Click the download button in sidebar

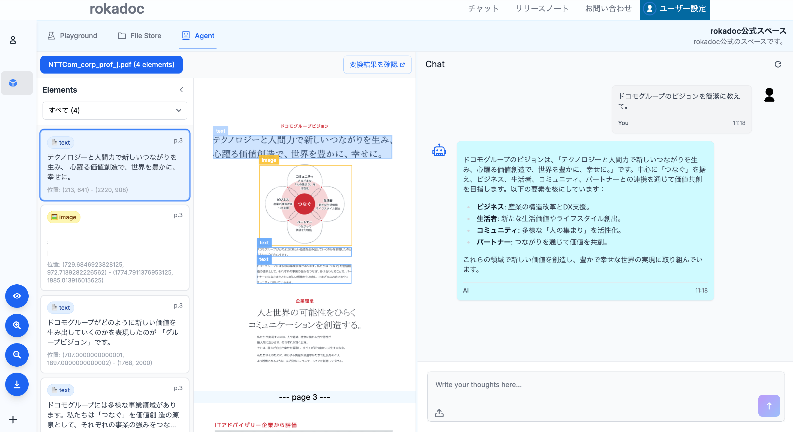click(x=17, y=384)
